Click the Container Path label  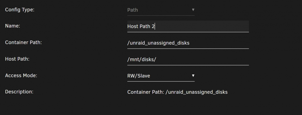point(23,42)
